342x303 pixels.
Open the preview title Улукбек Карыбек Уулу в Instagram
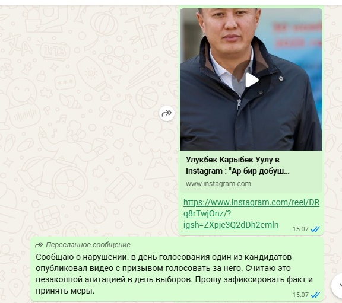(x=237, y=165)
